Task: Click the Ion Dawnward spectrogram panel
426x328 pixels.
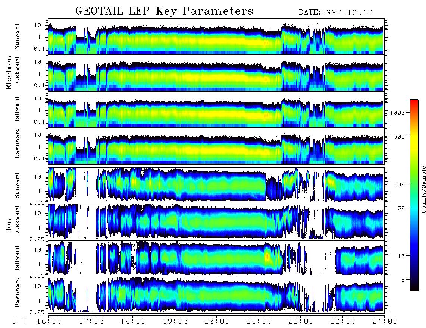Action: click(x=216, y=295)
